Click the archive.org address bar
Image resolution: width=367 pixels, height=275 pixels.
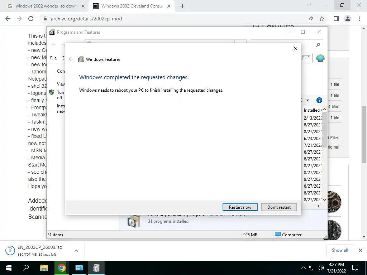pos(173,19)
